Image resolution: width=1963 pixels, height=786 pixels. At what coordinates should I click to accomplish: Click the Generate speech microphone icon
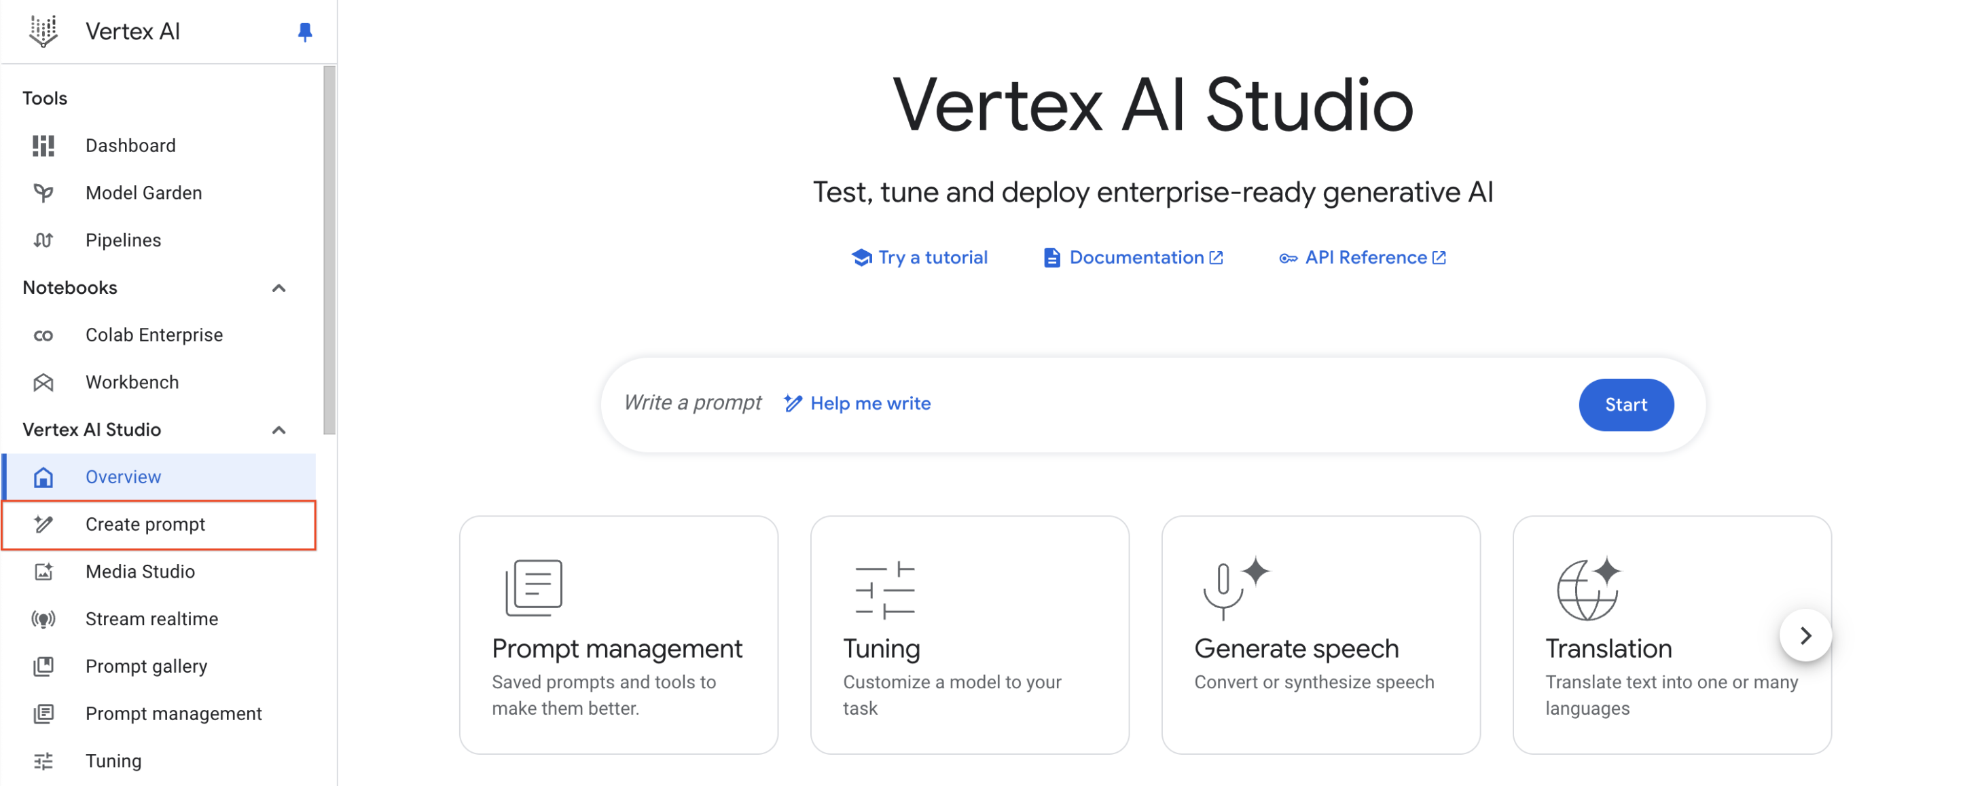(x=1236, y=588)
